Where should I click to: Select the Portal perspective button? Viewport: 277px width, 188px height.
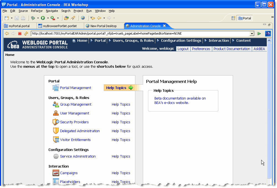[x=245, y=18]
